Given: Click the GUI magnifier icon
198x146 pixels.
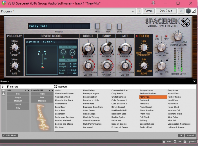Looking at the screenshot, I should (x=175, y=142).
